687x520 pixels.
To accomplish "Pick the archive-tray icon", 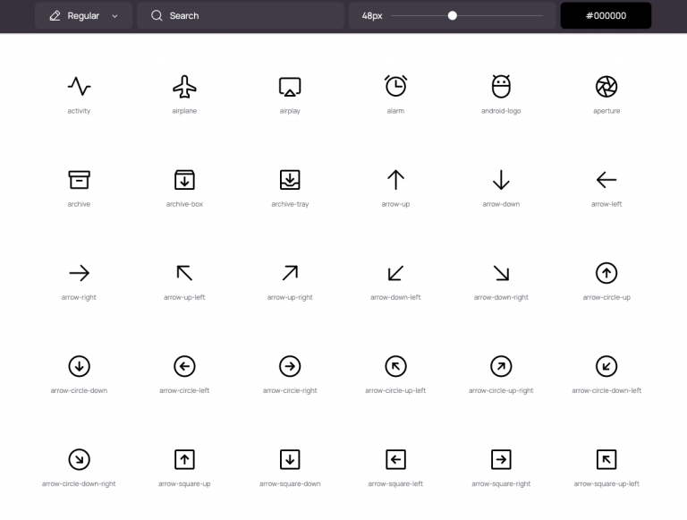I will [290, 180].
